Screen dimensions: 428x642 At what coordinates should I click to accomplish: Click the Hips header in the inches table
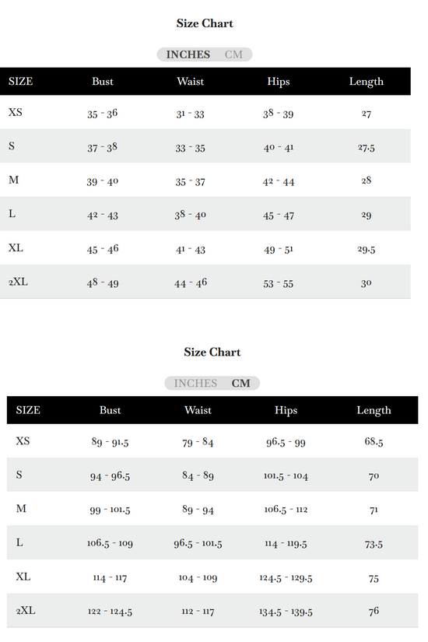pyautogui.click(x=279, y=82)
